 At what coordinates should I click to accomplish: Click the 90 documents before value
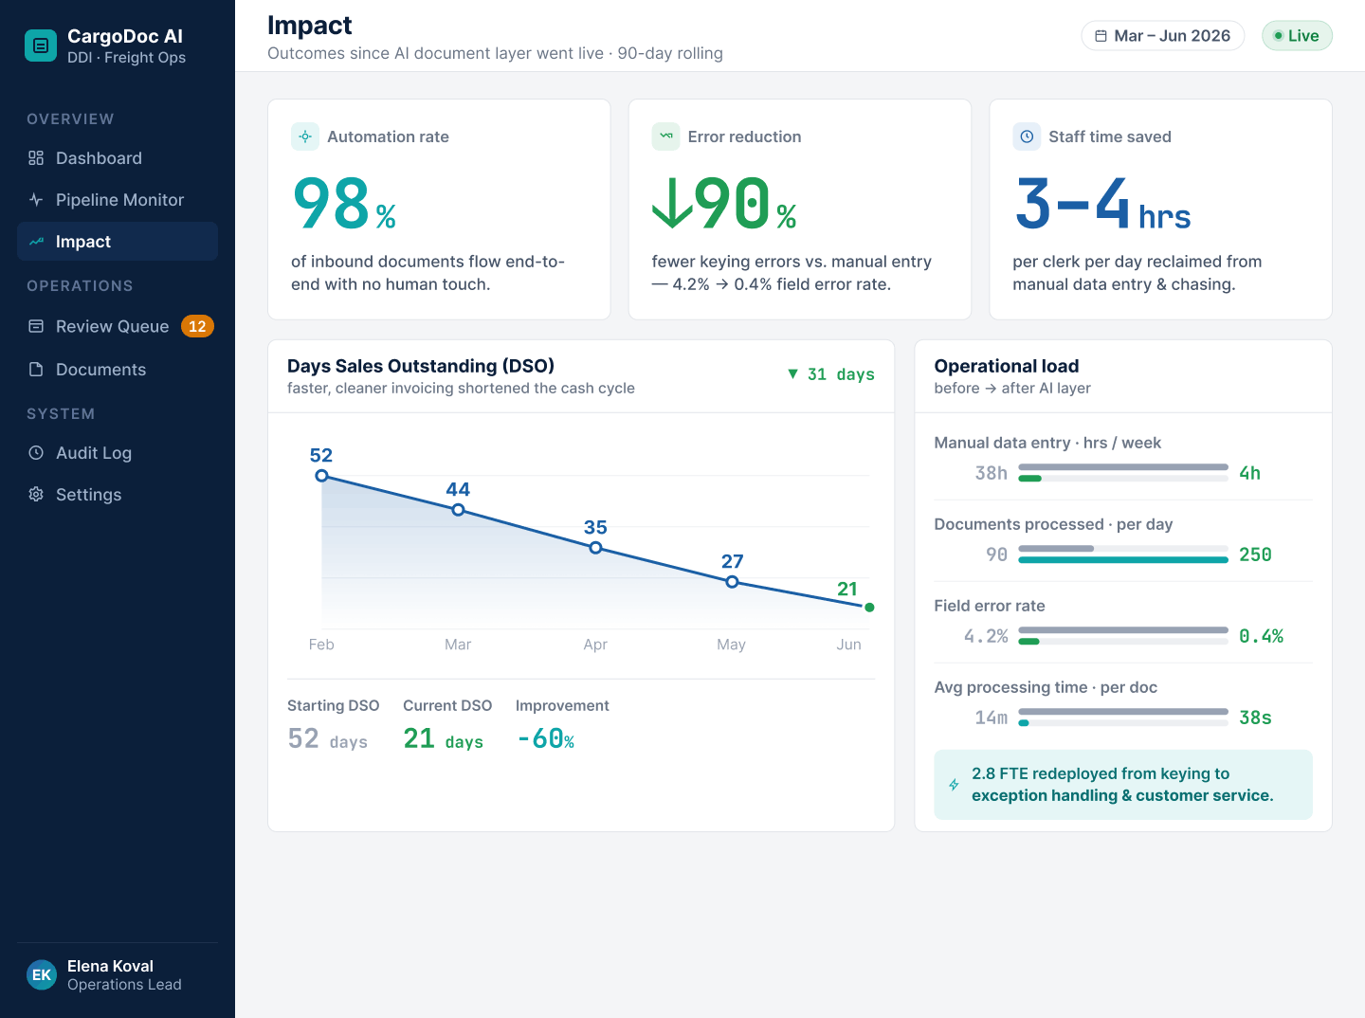996,554
